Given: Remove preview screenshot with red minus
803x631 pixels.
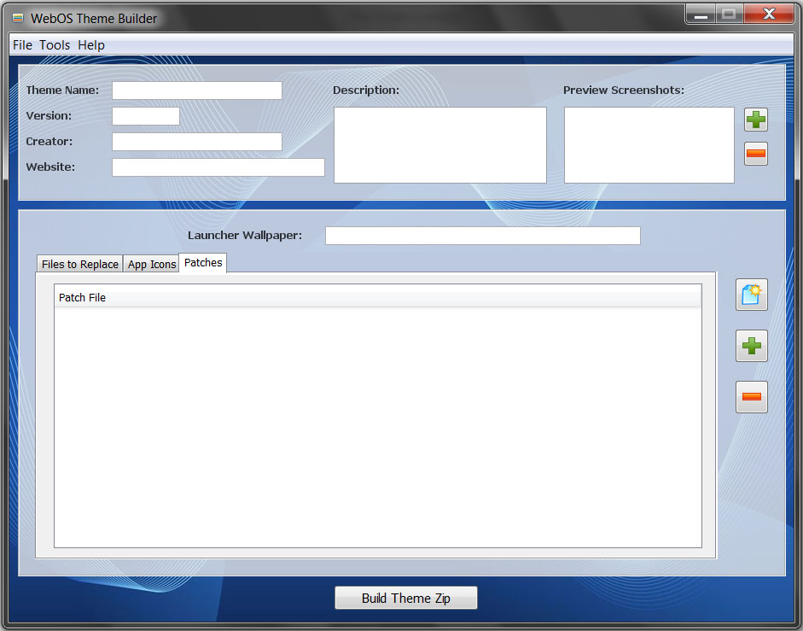Looking at the screenshot, I should (756, 154).
